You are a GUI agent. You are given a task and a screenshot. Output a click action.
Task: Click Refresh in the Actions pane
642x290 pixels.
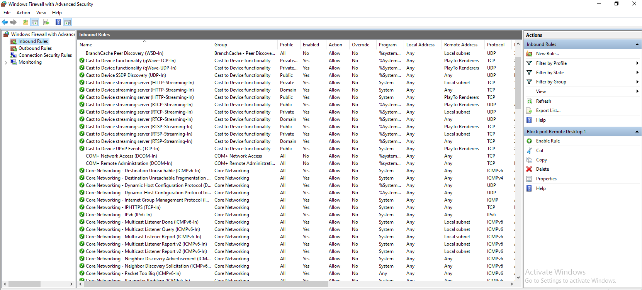pos(543,101)
